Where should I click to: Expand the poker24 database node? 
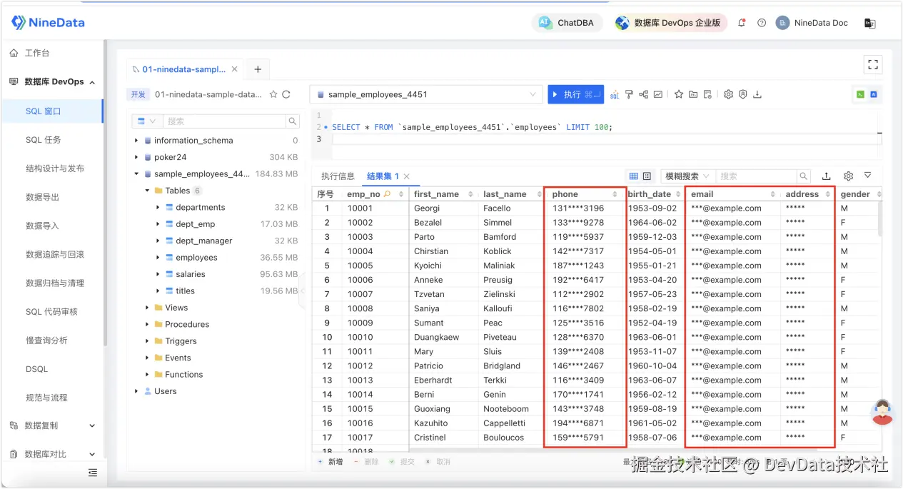coord(136,157)
